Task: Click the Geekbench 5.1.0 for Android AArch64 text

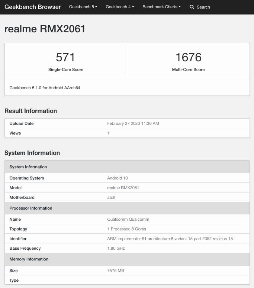Action: (x=45, y=88)
